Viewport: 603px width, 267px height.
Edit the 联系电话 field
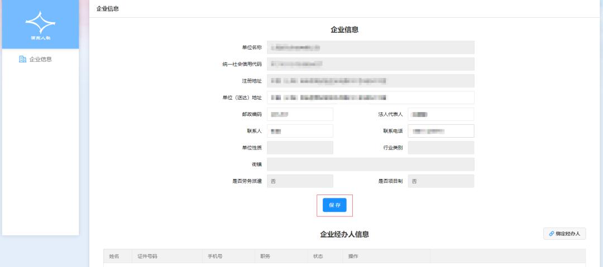441,131
